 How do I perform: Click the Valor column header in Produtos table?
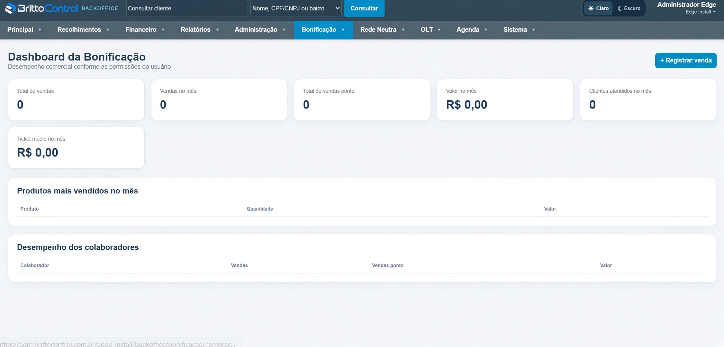tap(550, 209)
